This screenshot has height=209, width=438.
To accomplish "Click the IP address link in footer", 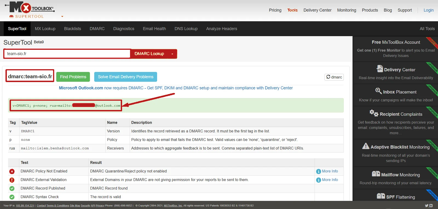I will [x=25, y=206].
